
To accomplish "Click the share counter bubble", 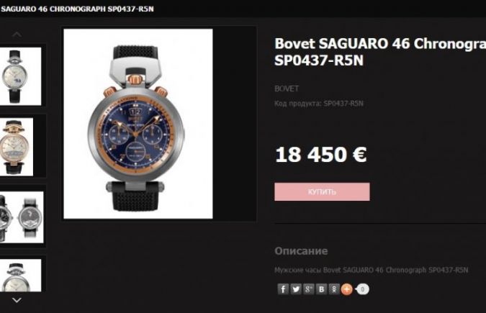I will pyautogui.click(x=362, y=289).
